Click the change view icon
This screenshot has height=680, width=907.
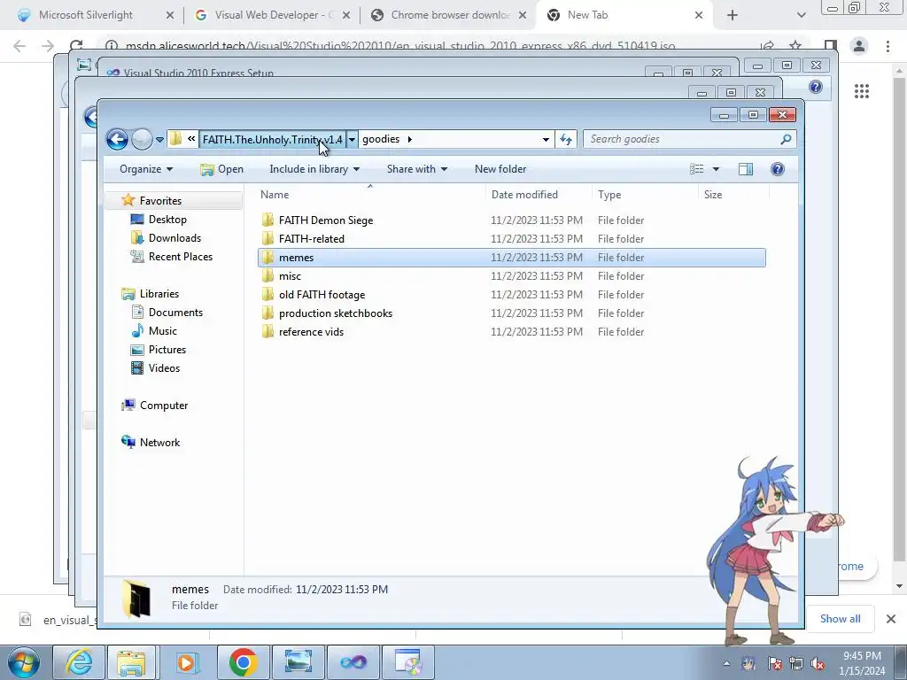coord(696,169)
